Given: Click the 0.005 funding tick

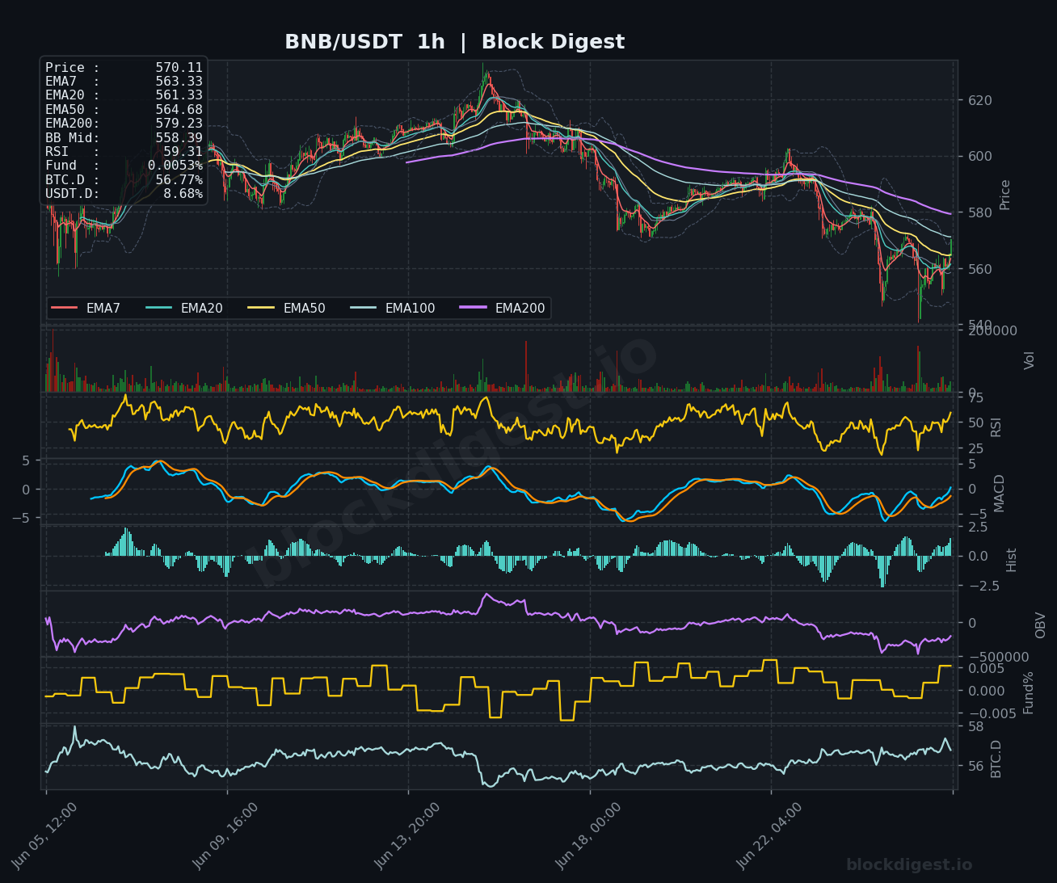Looking at the screenshot, I should (987, 668).
